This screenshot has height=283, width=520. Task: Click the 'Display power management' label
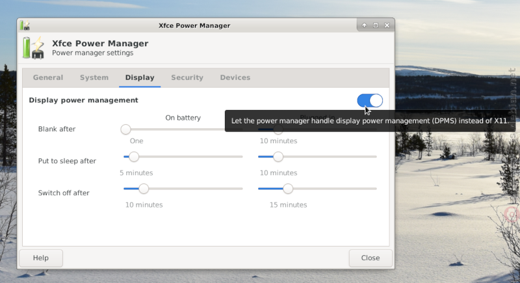[84, 100]
